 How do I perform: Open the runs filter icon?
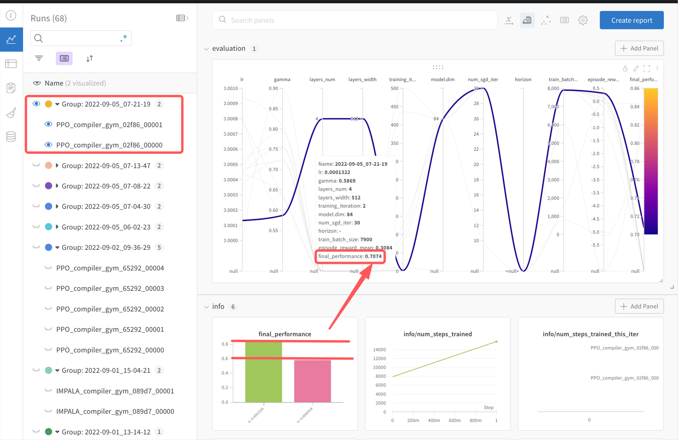coord(39,58)
